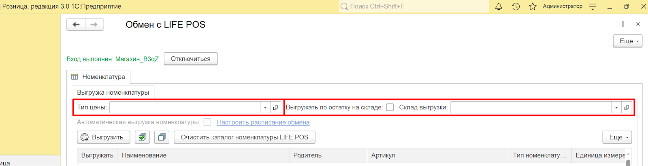
Task: Close the Обмен с LIFE POS form
Action: (638, 24)
